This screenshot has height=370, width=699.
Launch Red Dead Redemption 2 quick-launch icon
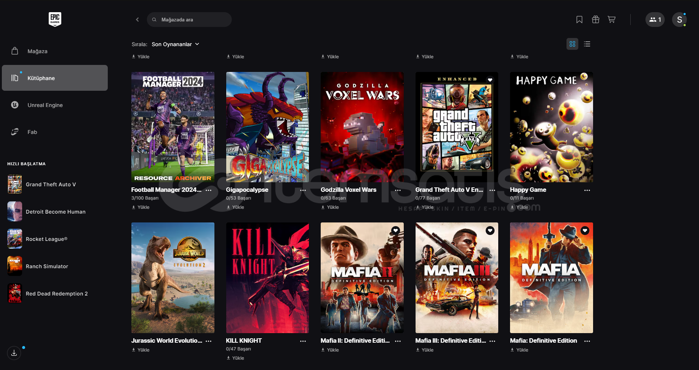coord(15,293)
